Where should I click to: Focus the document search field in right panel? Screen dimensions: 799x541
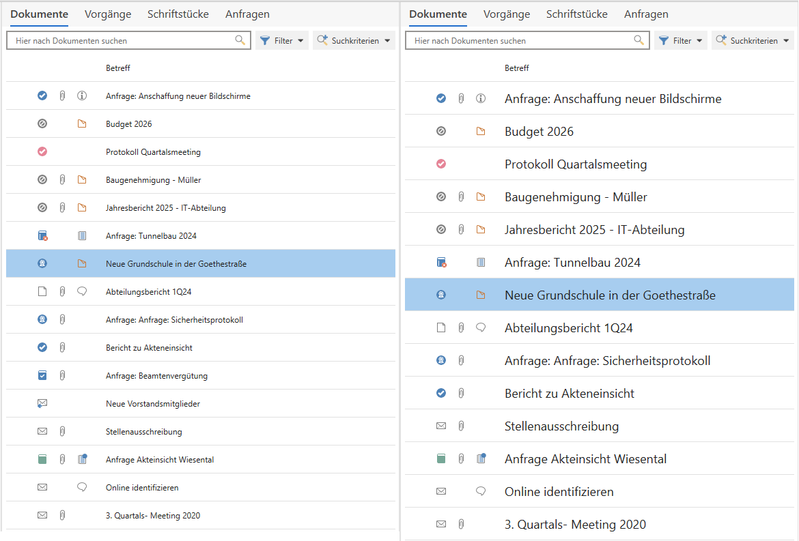(519, 41)
